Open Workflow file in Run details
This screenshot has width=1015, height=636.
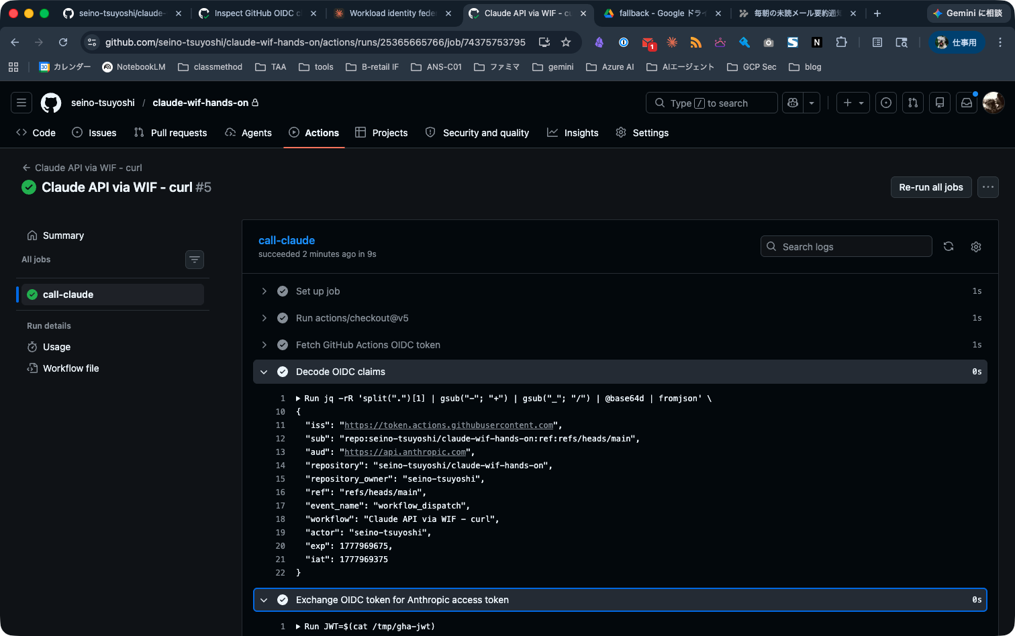(113, 368)
